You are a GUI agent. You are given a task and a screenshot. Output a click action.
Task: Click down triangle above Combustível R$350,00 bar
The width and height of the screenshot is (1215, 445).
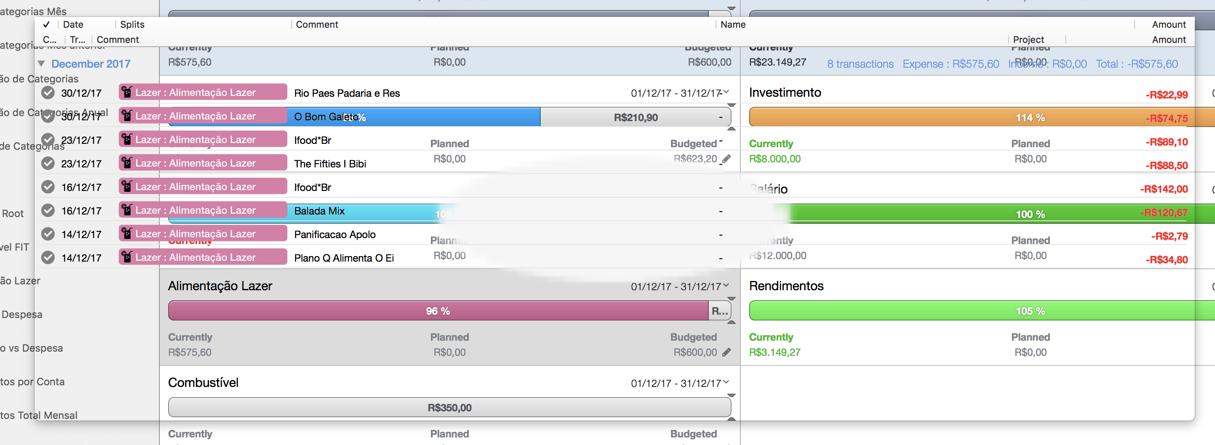point(731,395)
